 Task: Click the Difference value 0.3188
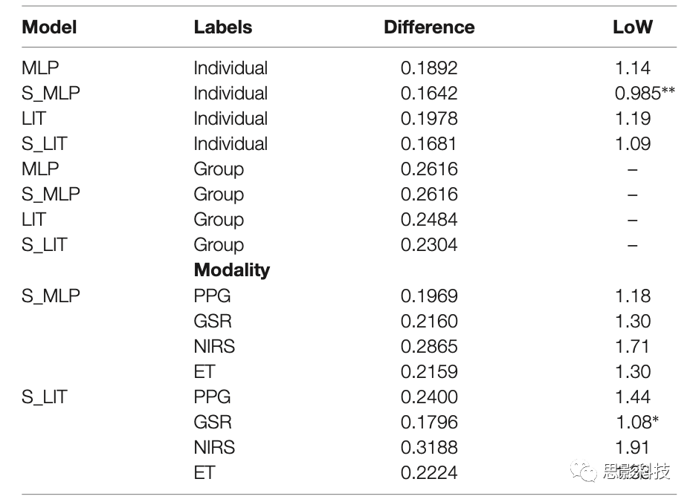(429, 447)
